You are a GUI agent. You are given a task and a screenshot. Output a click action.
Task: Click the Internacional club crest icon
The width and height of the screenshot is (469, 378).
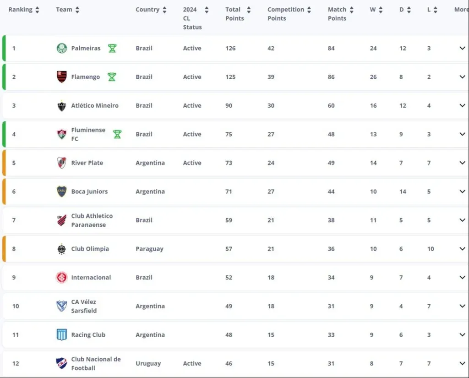point(61,278)
